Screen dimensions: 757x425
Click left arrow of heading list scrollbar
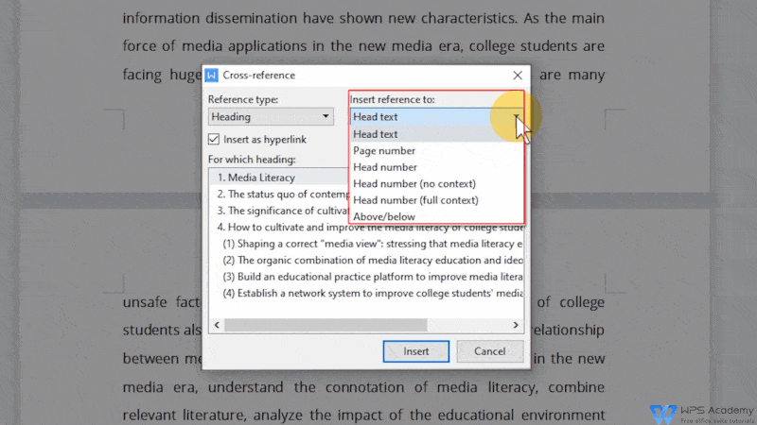(215, 325)
